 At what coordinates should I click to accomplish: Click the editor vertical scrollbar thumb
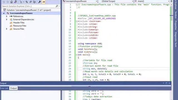(x=171, y=13)
